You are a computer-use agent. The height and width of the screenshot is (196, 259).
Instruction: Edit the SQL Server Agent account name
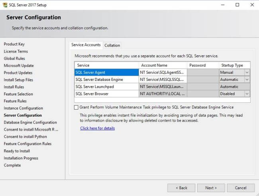tap(163, 73)
